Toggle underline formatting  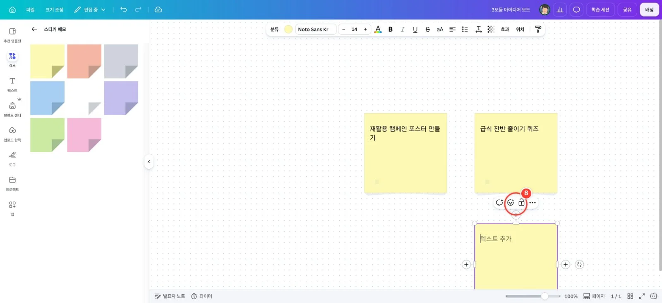(415, 29)
